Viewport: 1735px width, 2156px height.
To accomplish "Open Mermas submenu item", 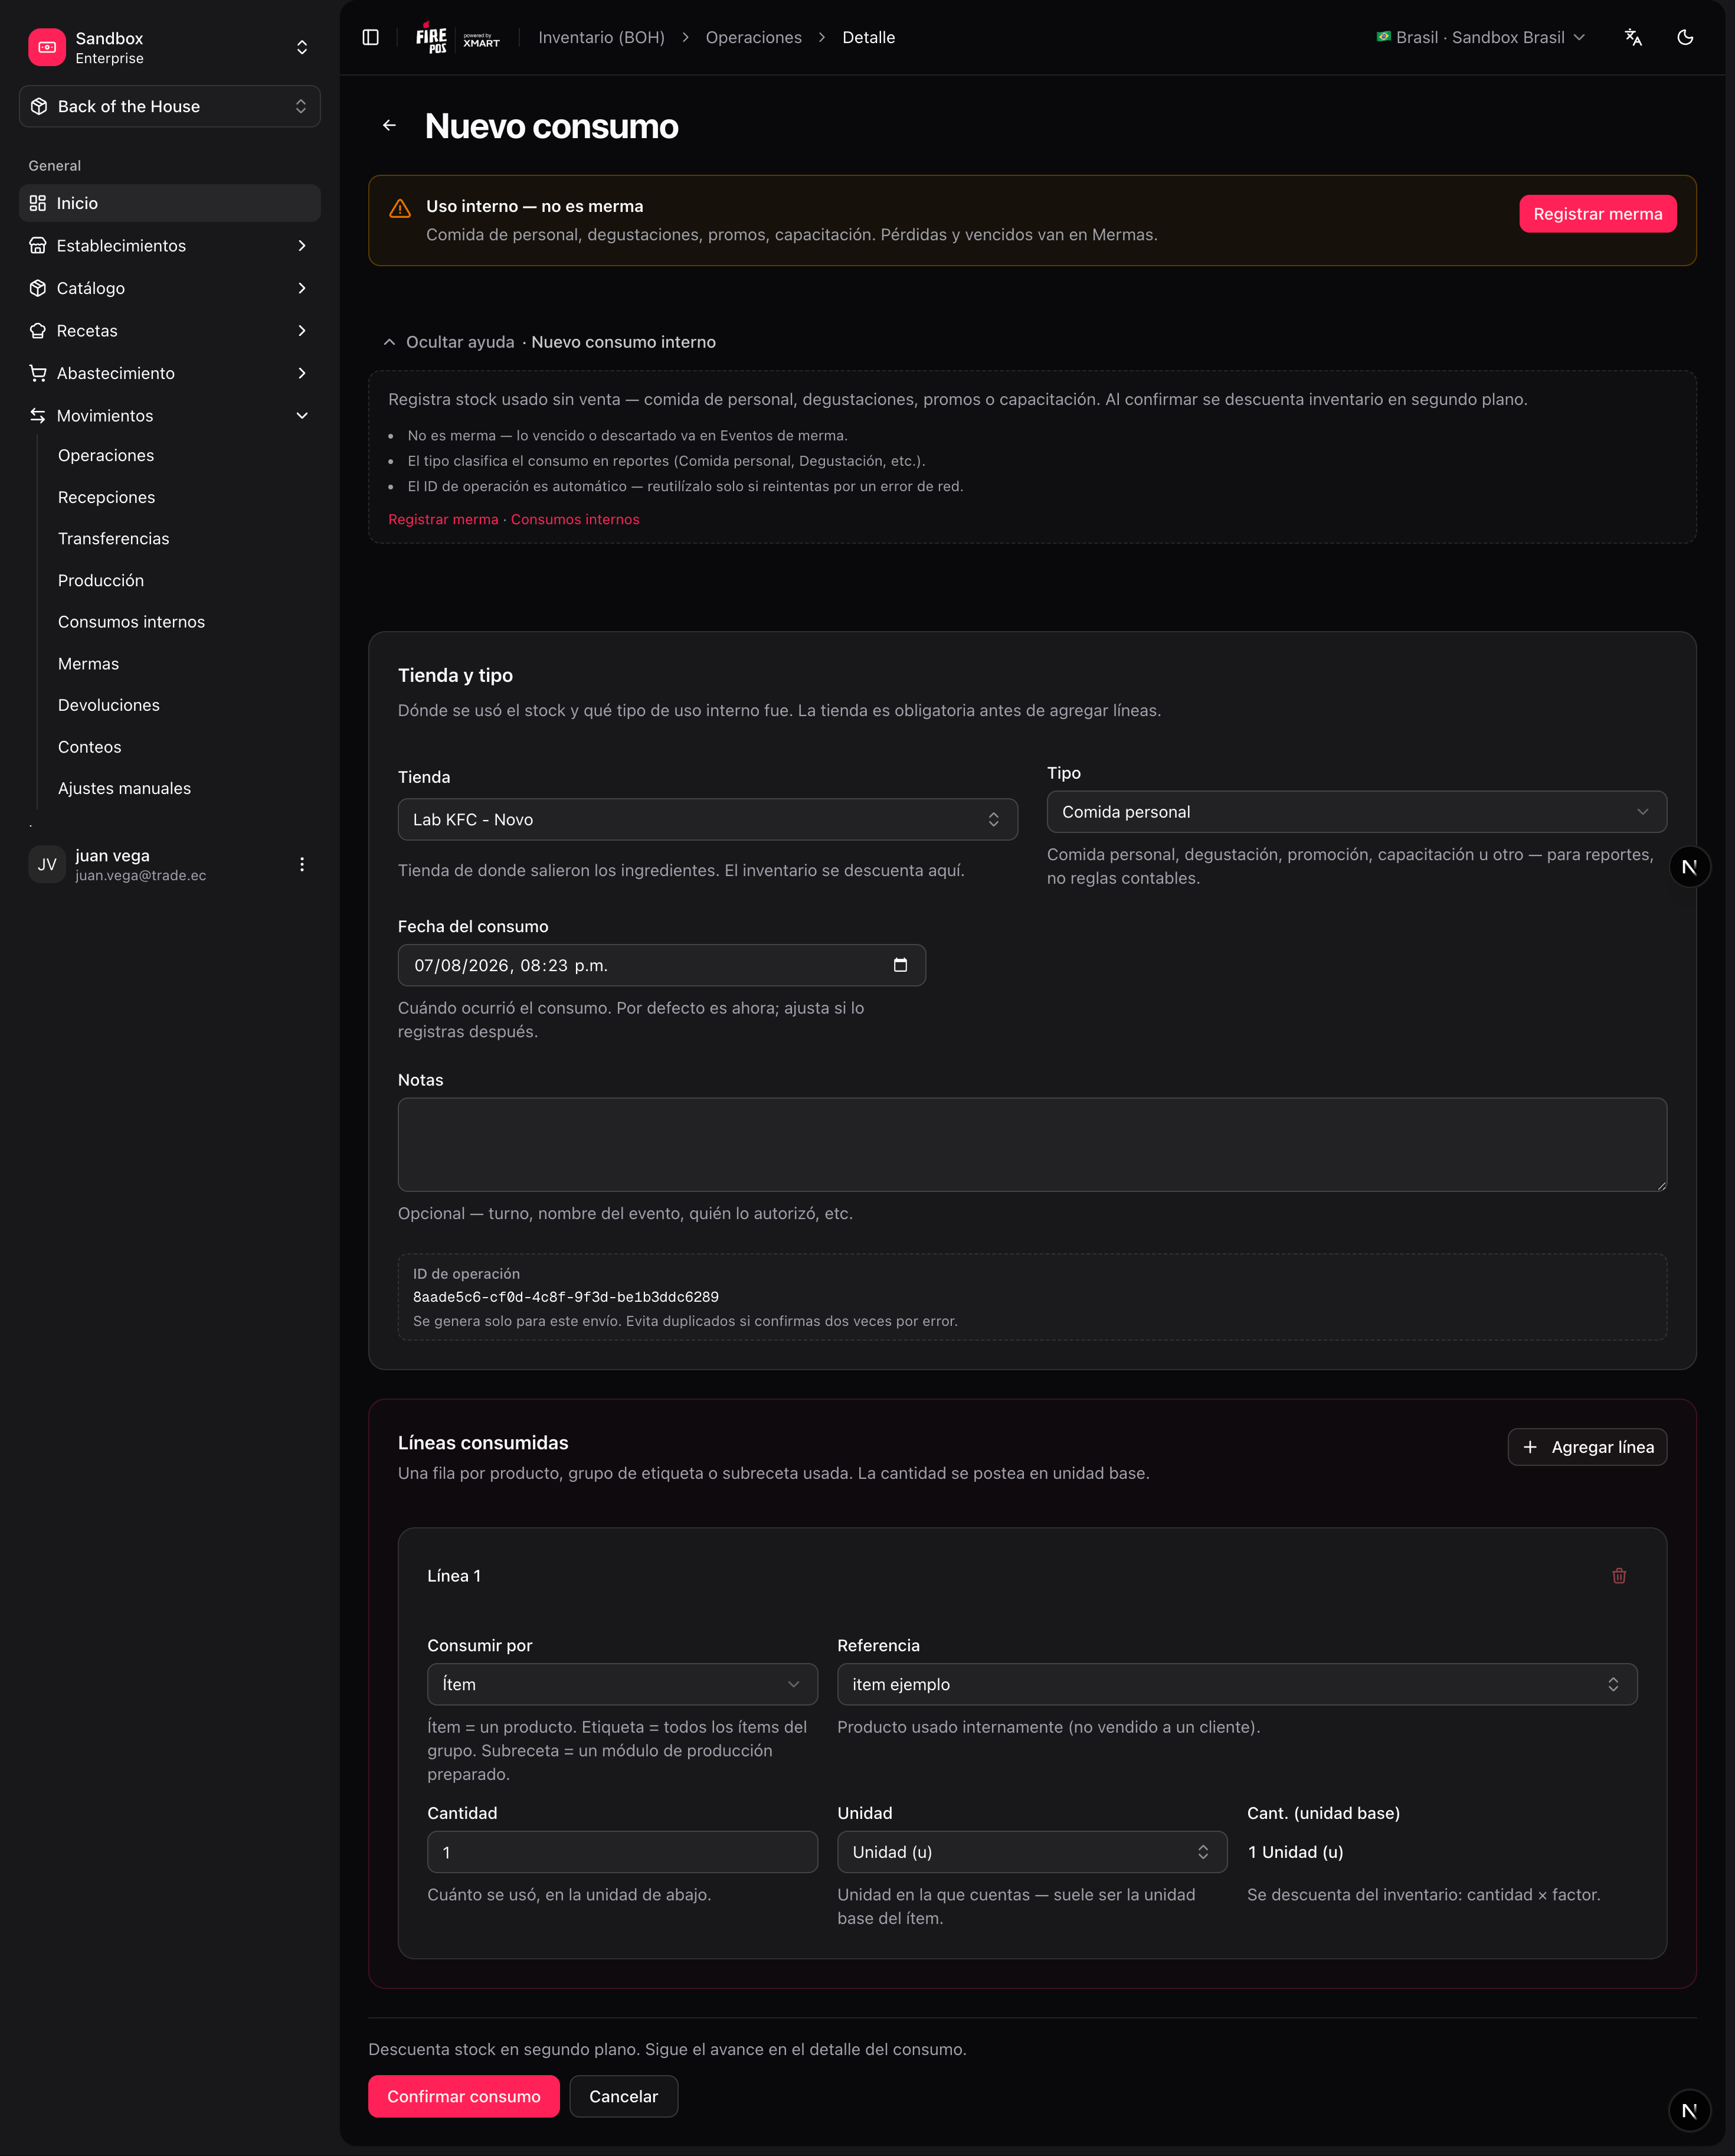I will pyautogui.click(x=88, y=663).
